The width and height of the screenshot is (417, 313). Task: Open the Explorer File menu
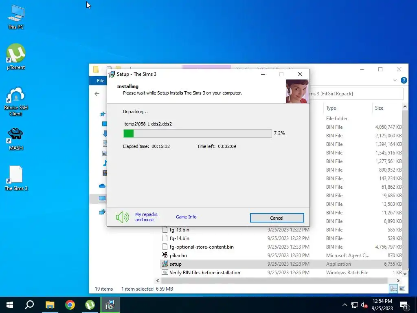coord(101,81)
